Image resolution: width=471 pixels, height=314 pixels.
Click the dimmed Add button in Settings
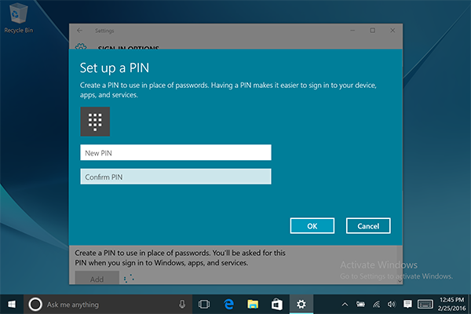coord(97,278)
